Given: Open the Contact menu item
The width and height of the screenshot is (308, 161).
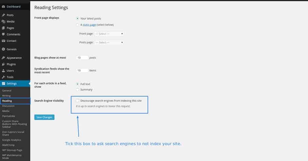Looking at the screenshot, I should 15,41.
